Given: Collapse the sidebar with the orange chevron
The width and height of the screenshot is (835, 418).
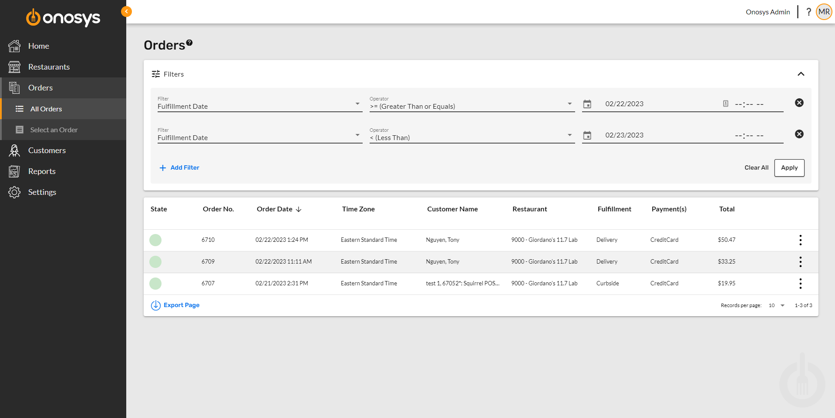Looking at the screenshot, I should tap(126, 11).
